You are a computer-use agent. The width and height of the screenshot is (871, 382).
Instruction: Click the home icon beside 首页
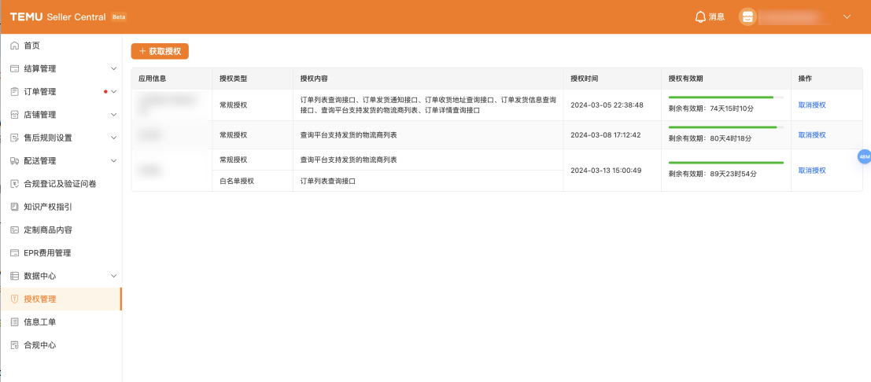(x=14, y=46)
